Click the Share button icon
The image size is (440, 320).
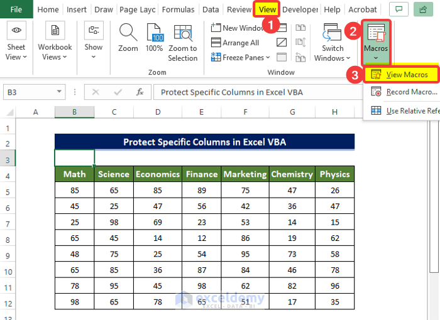[x=423, y=9]
